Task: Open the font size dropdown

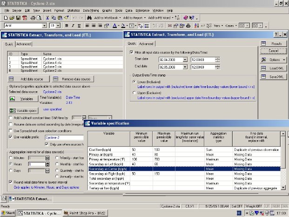Action: coord(58,26)
